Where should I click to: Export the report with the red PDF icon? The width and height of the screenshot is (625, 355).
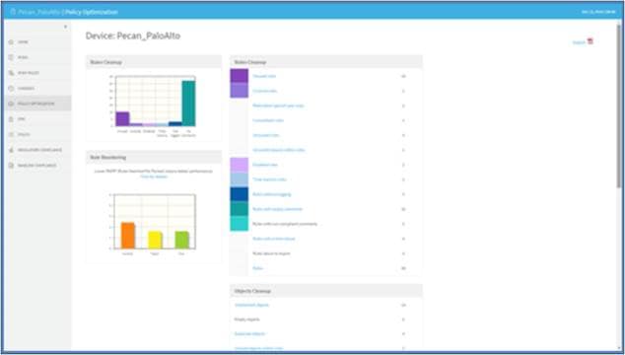click(x=590, y=41)
